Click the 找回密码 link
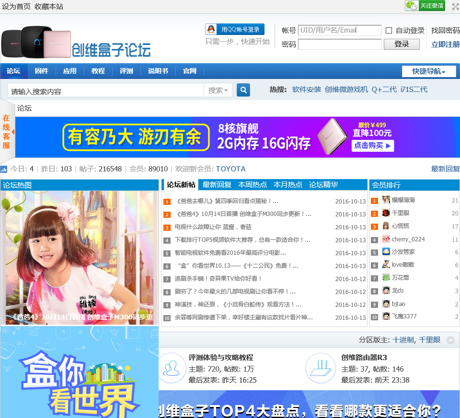Viewport: 460px width, 418px height. [445, 31]
